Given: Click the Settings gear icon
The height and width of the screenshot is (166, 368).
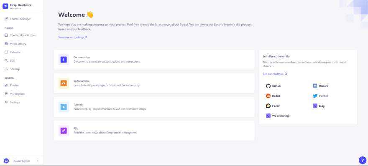Looking at the screenshot, I should tap(6, 102).
